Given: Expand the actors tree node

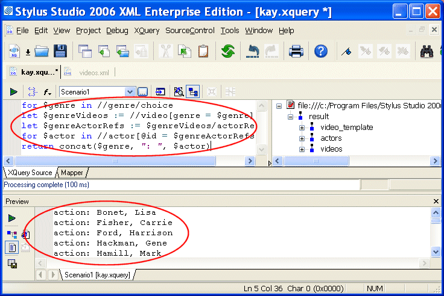Looking at the screenshot, I should pyautogui.click(x=302, y=138).
